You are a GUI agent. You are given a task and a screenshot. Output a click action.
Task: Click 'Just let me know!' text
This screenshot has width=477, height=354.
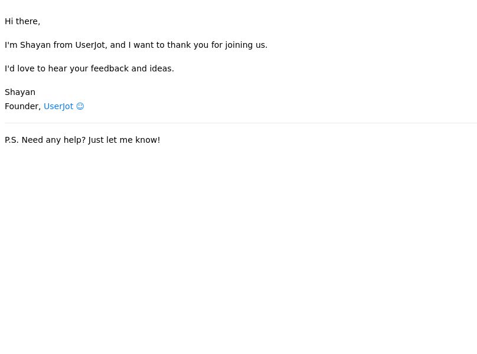pos(124,140)
